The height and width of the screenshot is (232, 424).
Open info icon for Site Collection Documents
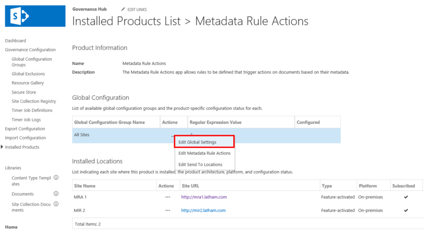point(56,205)
